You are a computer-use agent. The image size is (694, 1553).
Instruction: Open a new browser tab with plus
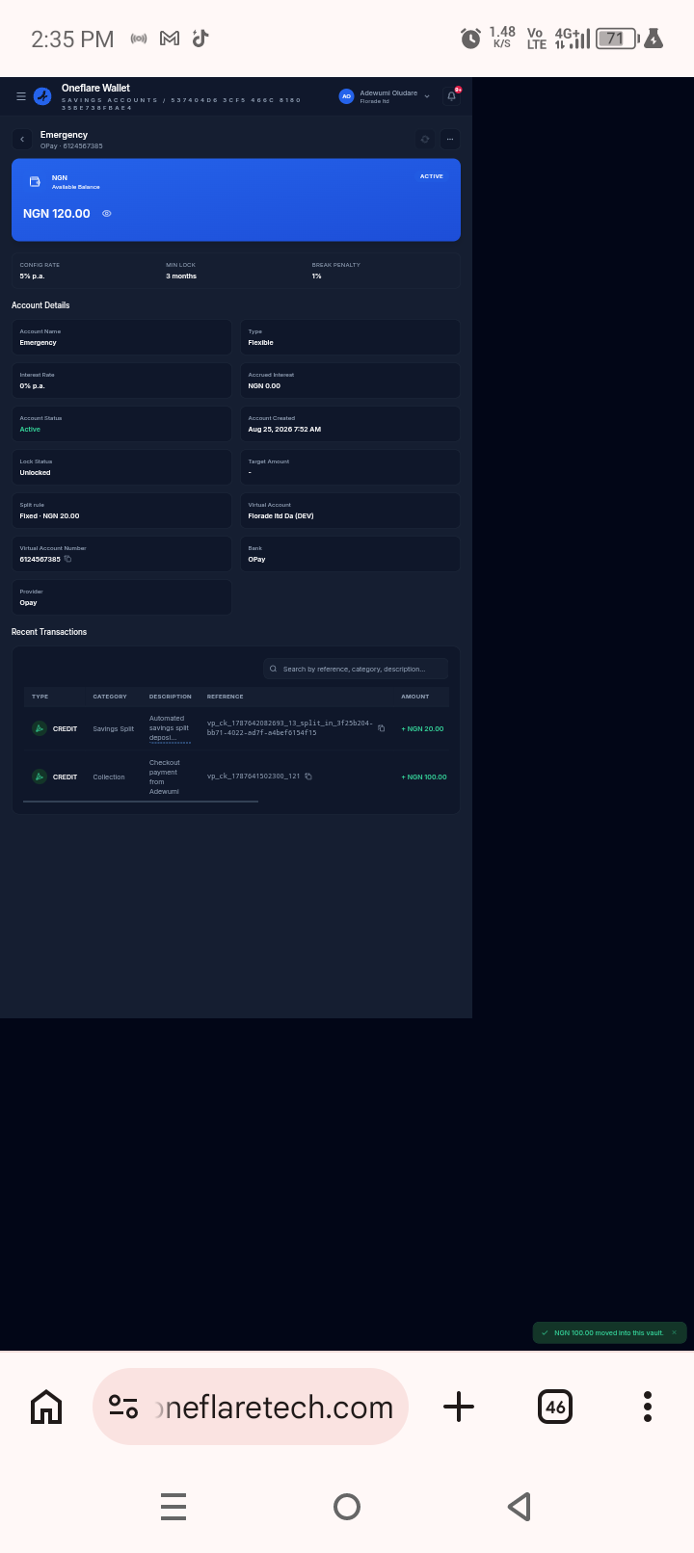[x=459, y=1407]
